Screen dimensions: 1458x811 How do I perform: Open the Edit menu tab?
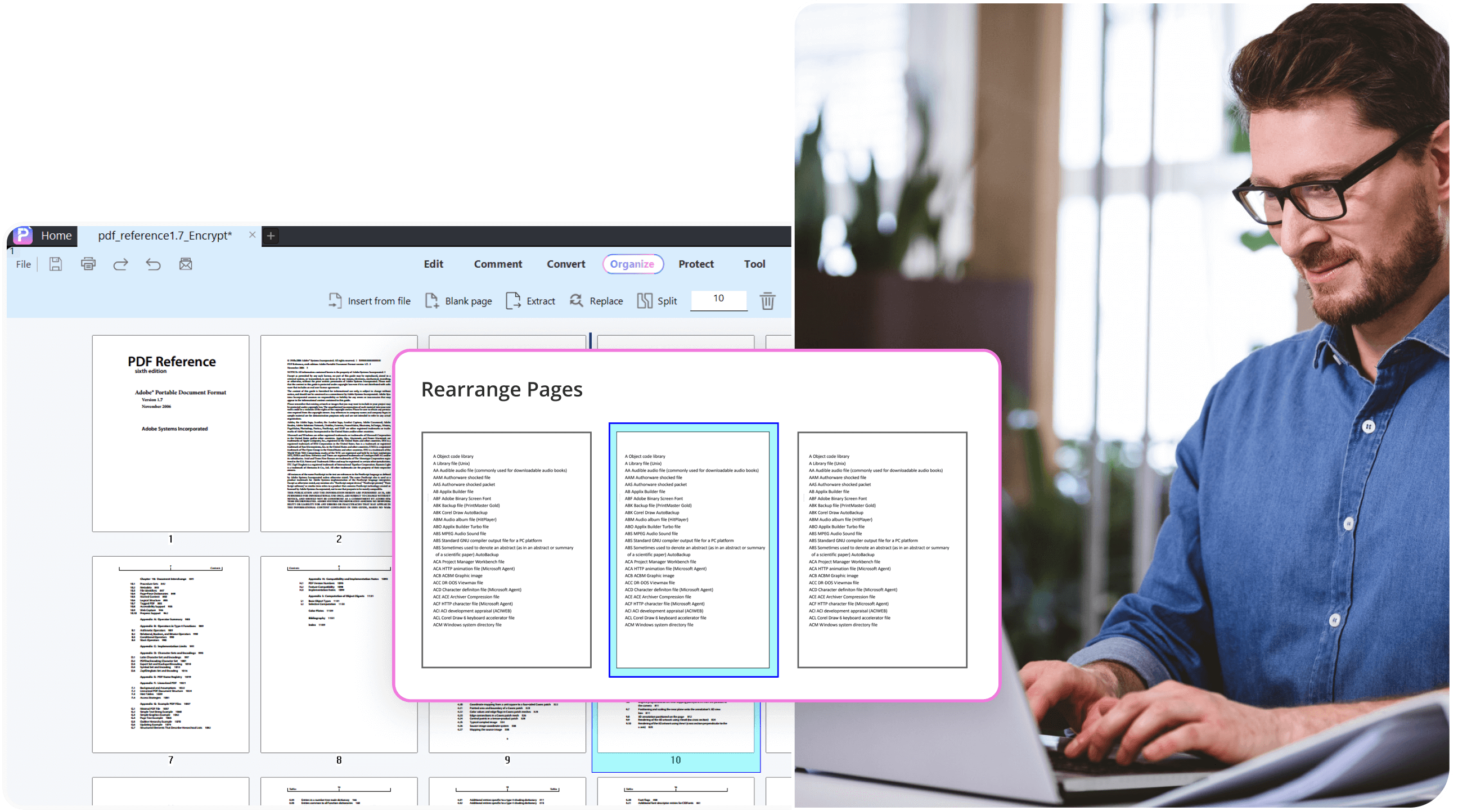tap(434, 264)
